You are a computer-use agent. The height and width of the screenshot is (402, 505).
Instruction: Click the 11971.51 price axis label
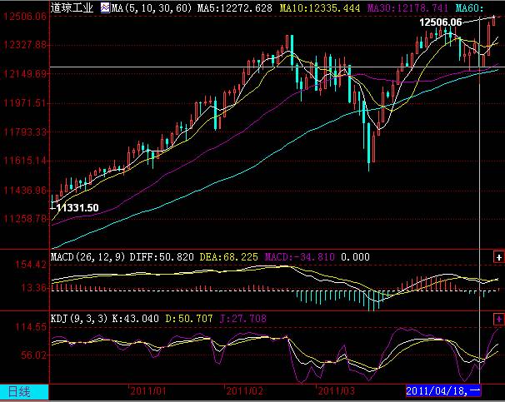(x=25, y=103)
